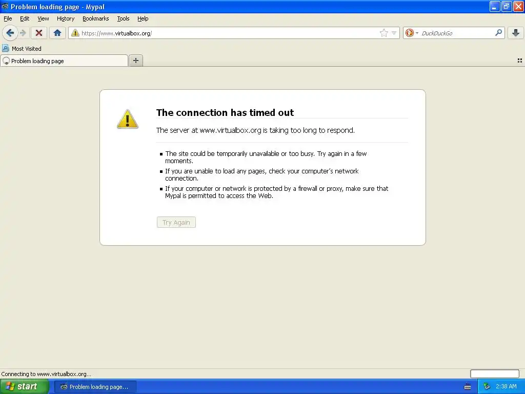Open the Edit menu
The width and height of the screenshot is (525, 394).
(25, 18)
